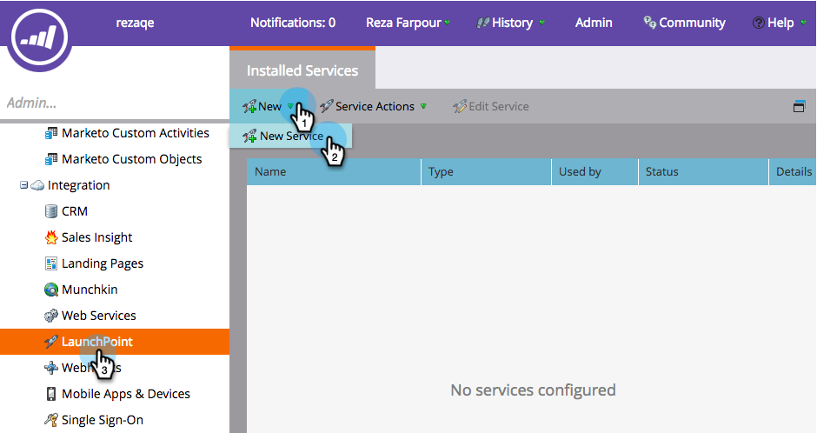Collapse the Integration tree node
The width and height of the screenshot is (817, 433).
click(23, 185)
